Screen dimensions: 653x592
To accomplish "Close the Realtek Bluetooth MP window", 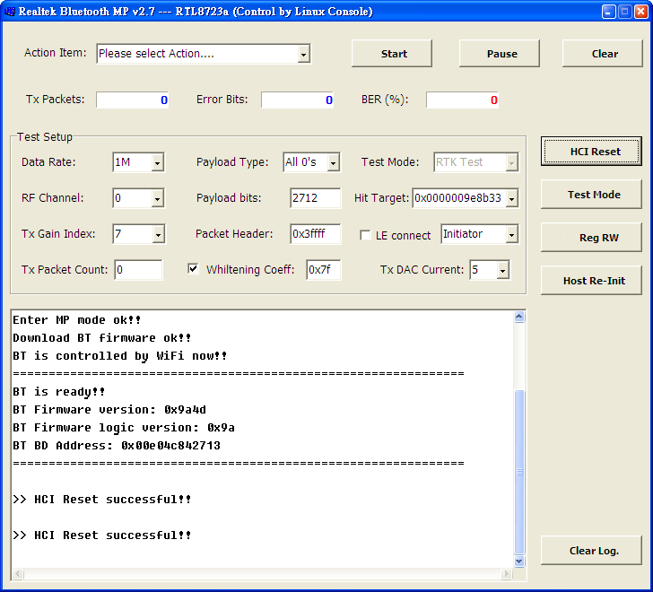I will click(x=641, y=12).
